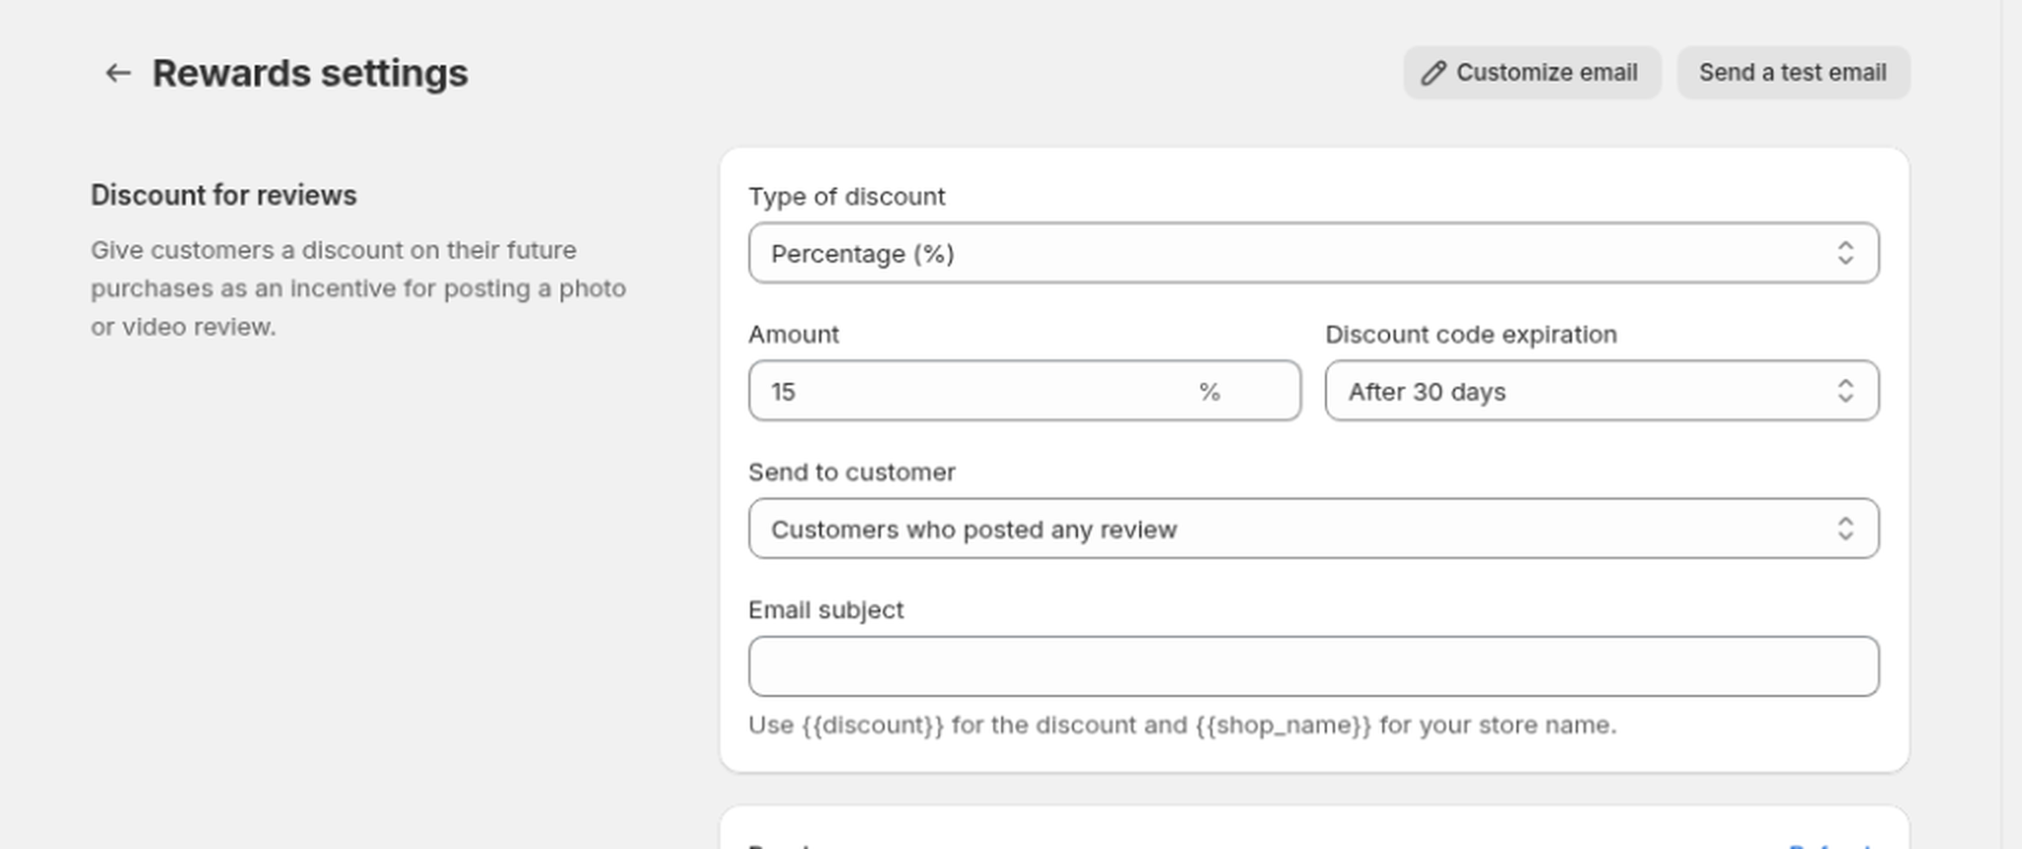Screen dimensions: 2022x849
Task: Click the Email subject label
Action: 825,610
